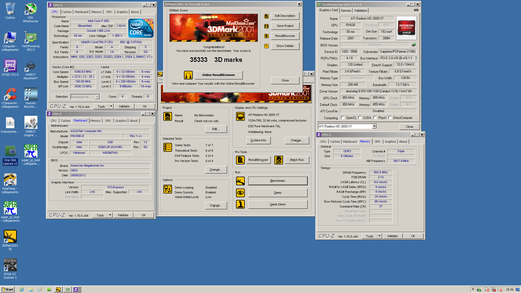
Task: Click the Show Details magnifier icon
Action: coord(266,46)
